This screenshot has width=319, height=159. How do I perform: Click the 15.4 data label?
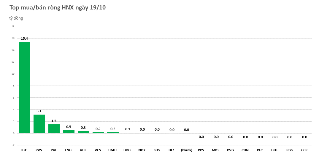point(24,38)
